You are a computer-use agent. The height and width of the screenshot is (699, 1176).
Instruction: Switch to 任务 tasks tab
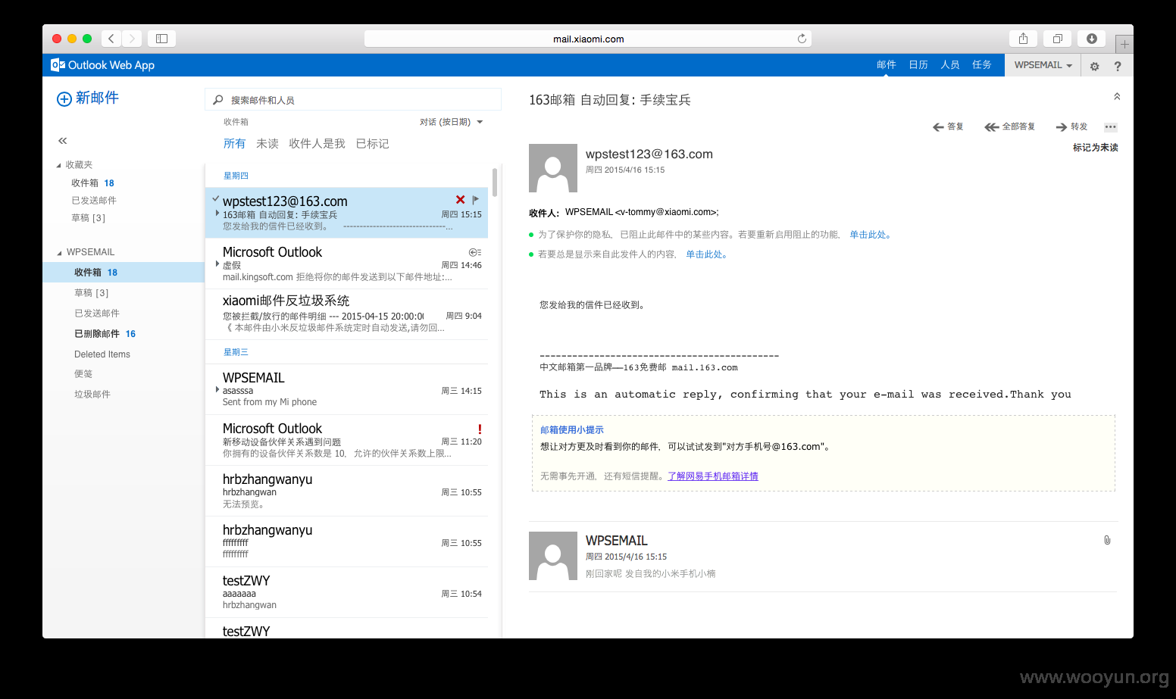click(982, 65)
